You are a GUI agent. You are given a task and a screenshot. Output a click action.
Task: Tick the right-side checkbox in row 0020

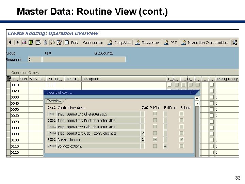point(212,91)
